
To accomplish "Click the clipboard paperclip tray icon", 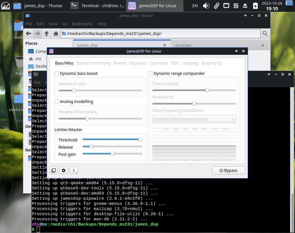I will [x=216, y=5].
